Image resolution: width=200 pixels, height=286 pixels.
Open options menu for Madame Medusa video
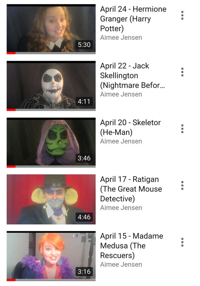(x=182, y=242)
